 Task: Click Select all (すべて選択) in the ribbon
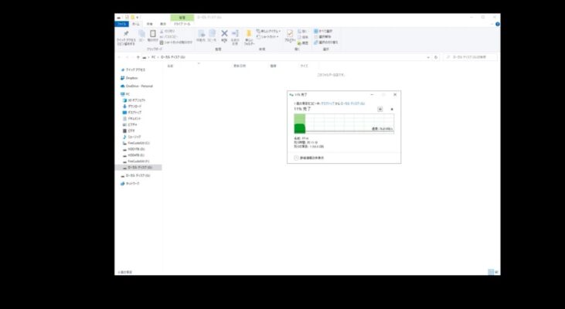tap(323, 32)
